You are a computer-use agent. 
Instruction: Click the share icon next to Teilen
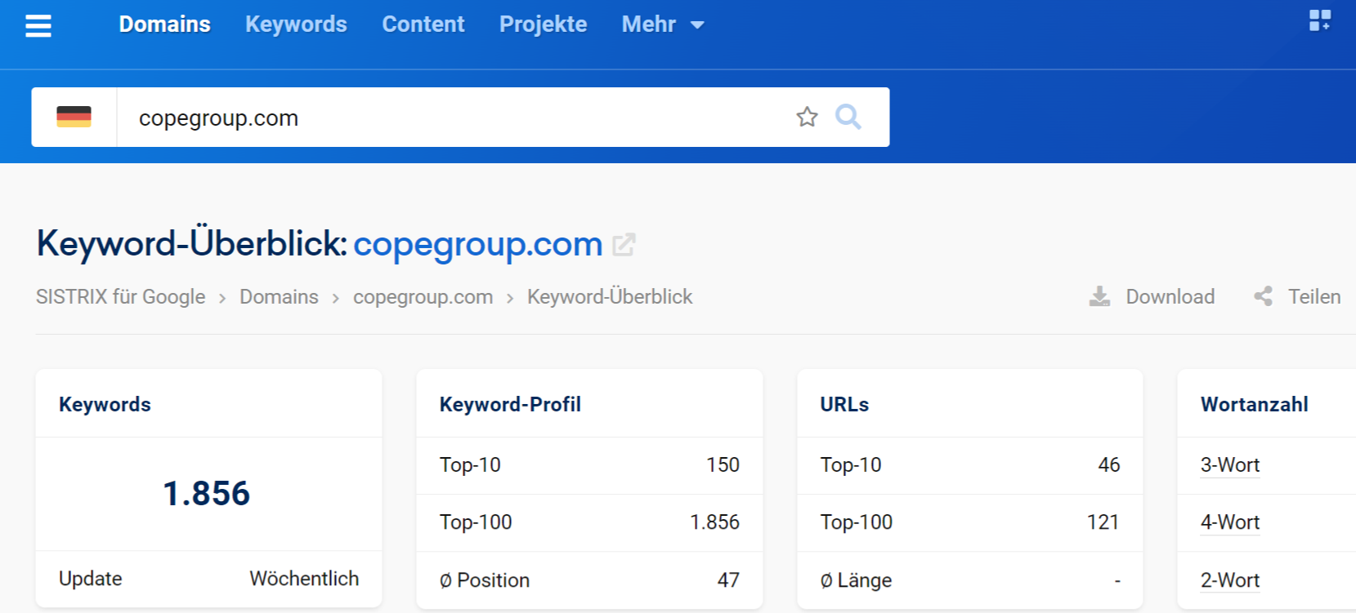click(1264, 296)
